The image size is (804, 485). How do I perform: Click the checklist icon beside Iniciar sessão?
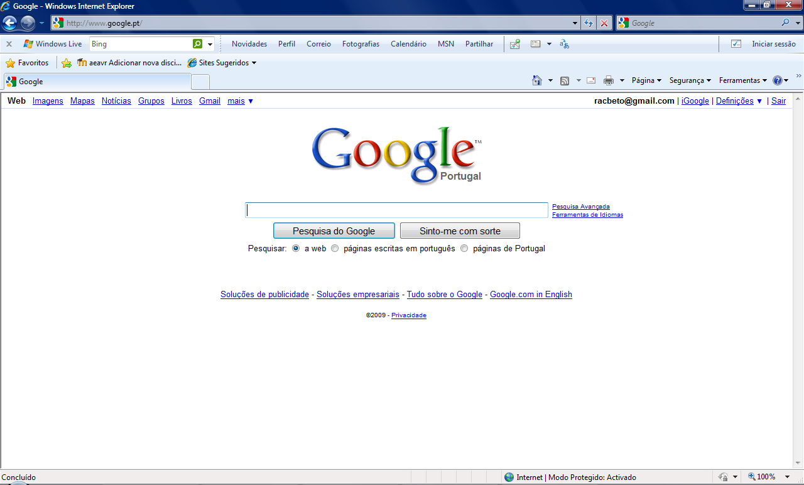coord(736,44)
